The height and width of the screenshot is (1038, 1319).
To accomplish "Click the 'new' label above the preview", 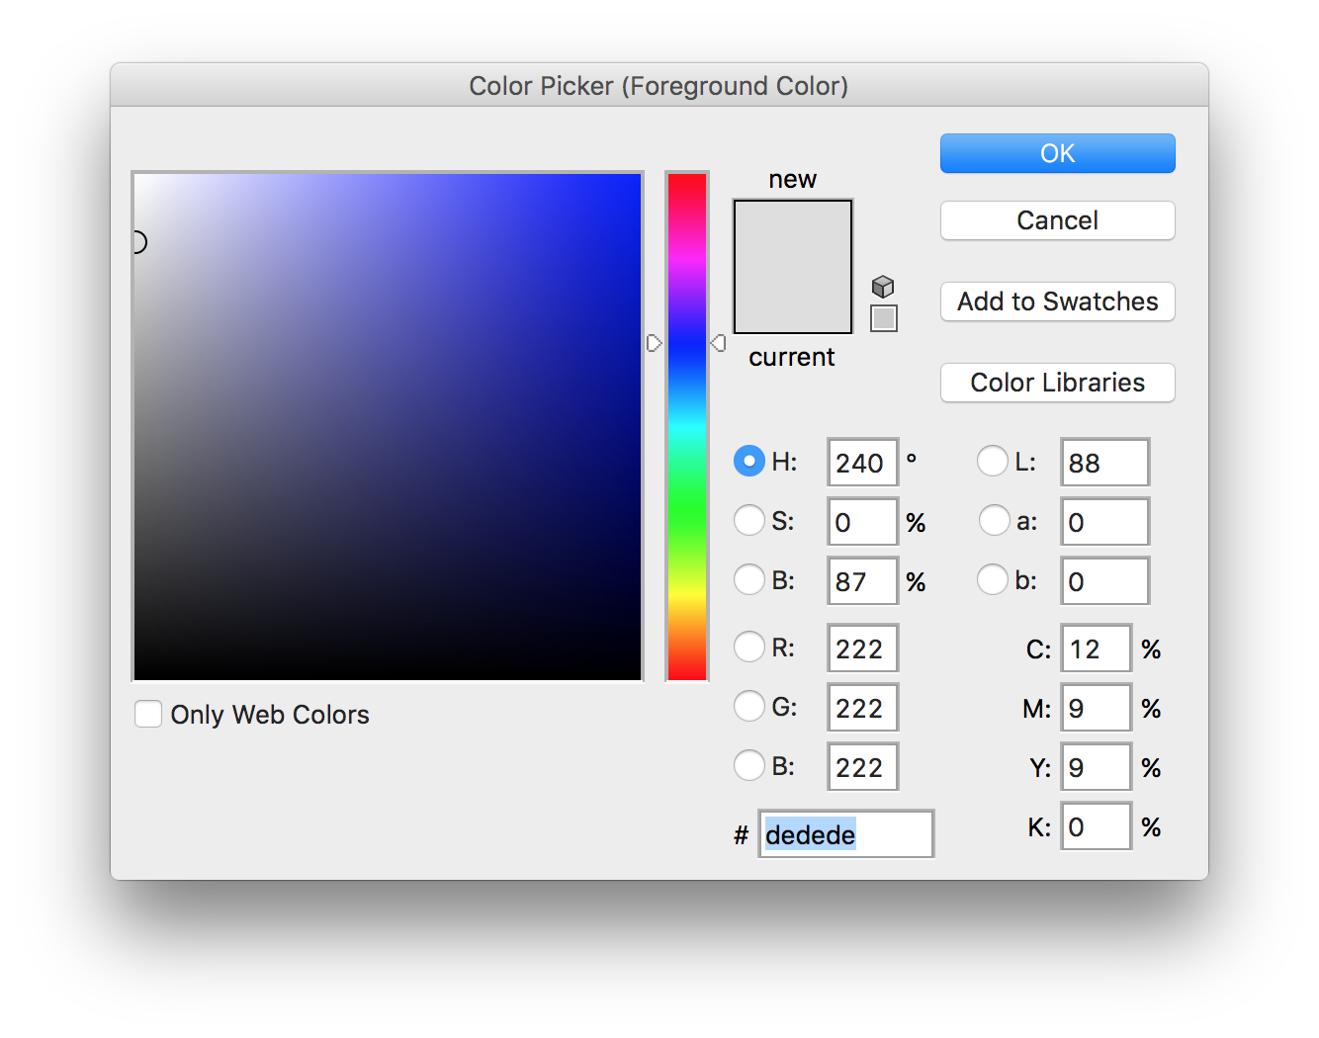I will (x=793, y=179).
